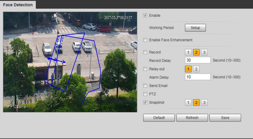
Task: Click the Alarm Delay label
Action: (x=159, y=77)
